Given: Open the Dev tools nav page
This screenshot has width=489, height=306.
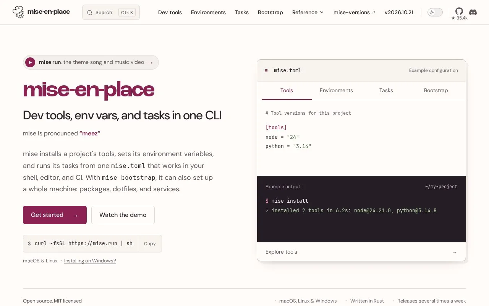Looking at the screenshot, I should [x=170, y=12].
